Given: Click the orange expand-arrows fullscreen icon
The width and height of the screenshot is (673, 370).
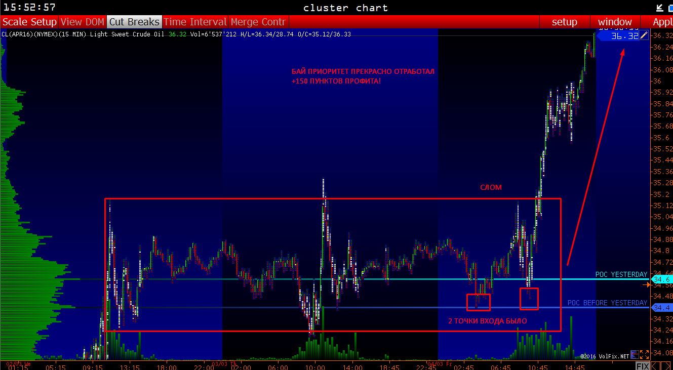Looking at the screenshot, I should coord(645,355).
